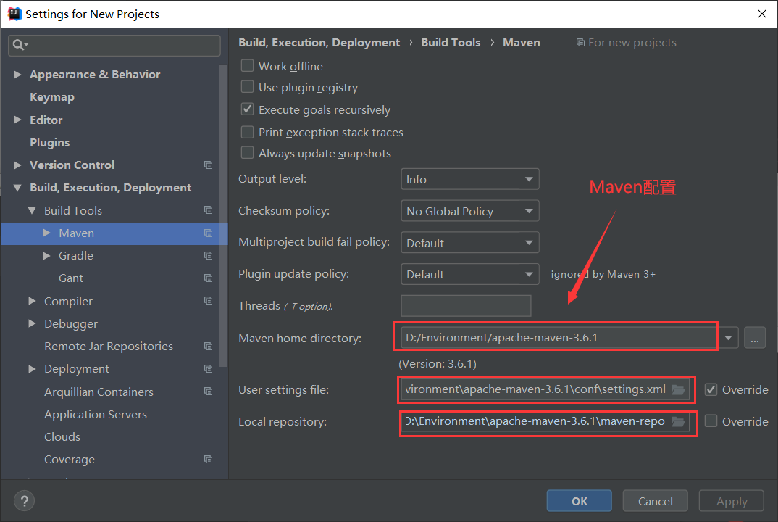Click the folder icon in User settings file field
This screenshot has height=522, width=778.
(678, 390)
